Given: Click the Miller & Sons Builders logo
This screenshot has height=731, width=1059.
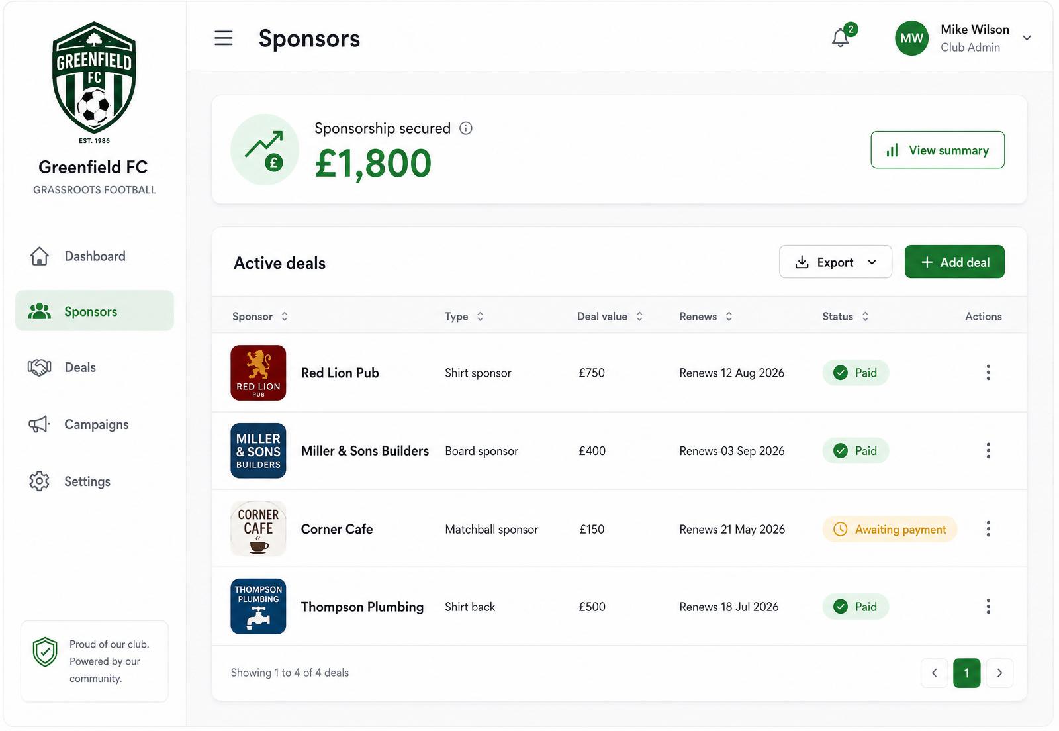Looking at the screenshot, I should pos(258,451).
